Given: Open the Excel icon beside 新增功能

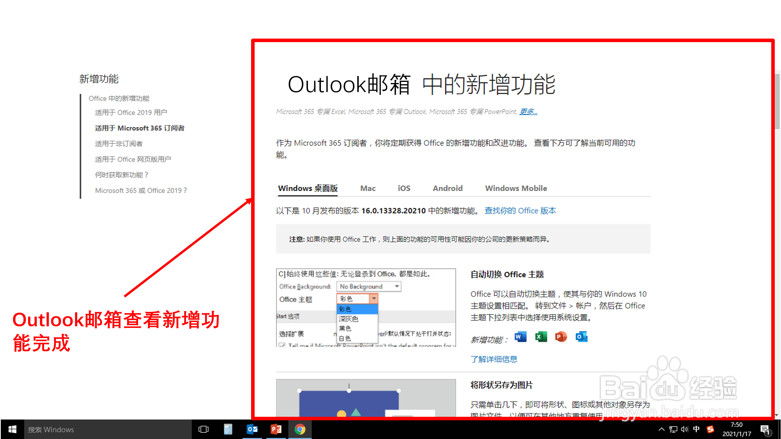Looking at the screenshot, I should pyautogui.click(x=540, y=336).
